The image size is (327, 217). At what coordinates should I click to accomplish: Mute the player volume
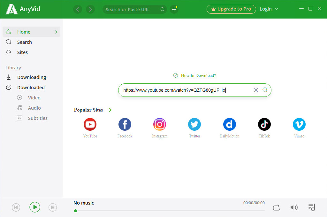tap(294, 207)
